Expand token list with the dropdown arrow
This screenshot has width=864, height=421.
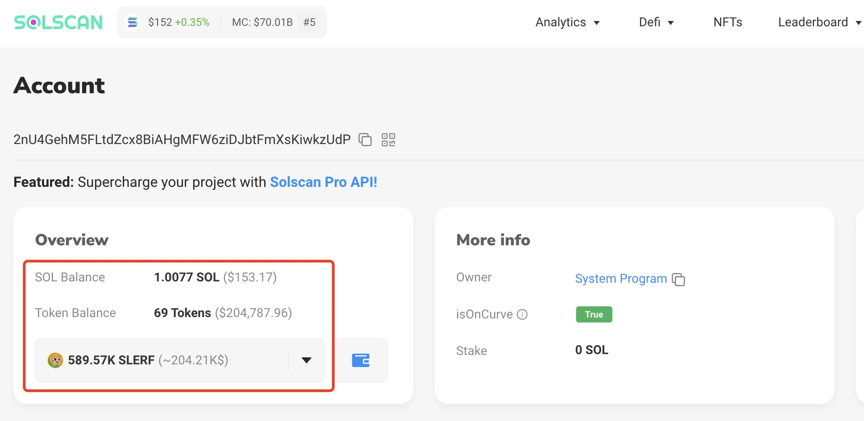[x=306, y=360]
